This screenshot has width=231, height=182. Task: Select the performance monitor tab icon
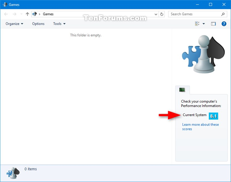click(182, 90)
